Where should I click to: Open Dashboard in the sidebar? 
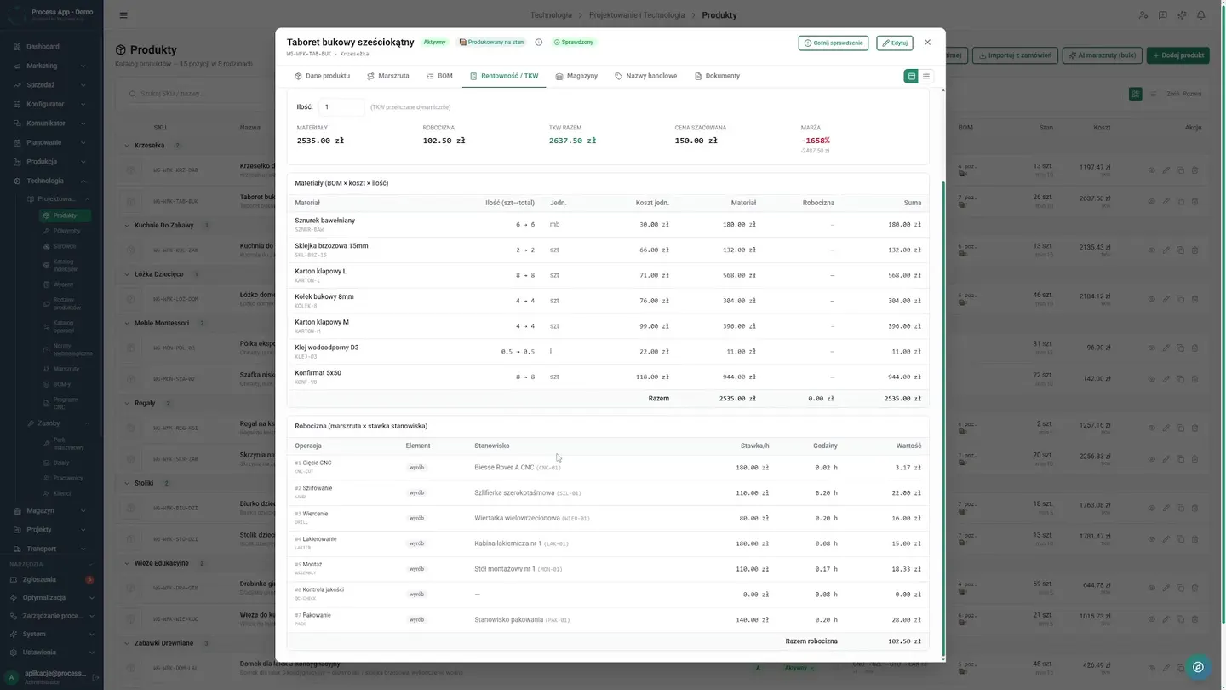pos(51,47)
